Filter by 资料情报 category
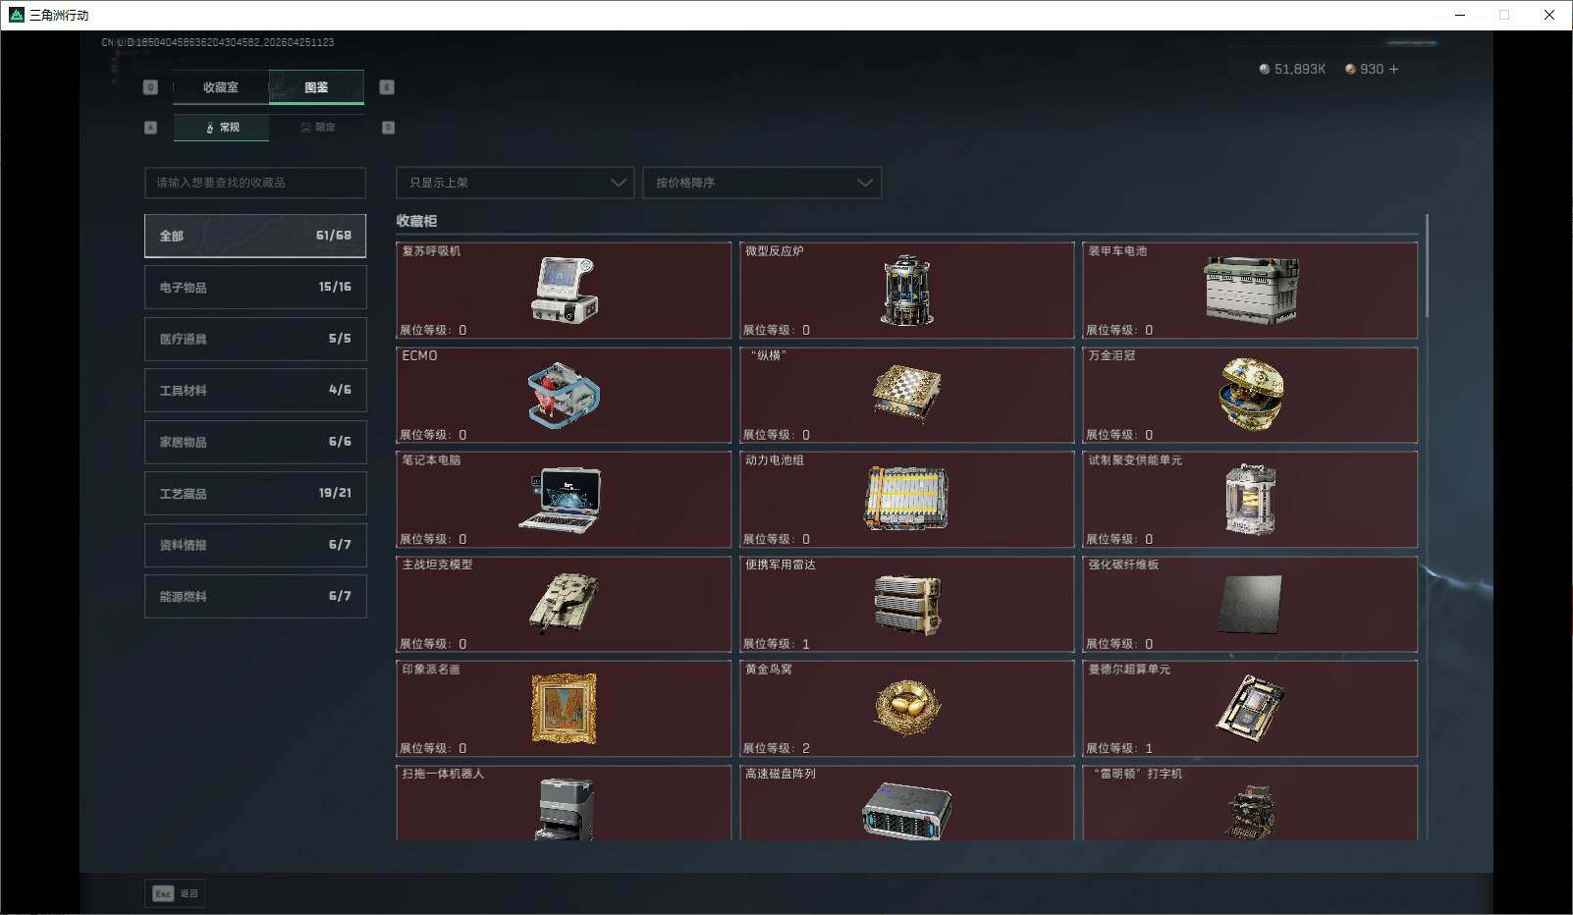The width and height of the screenshot is (1573, 915). 255,545
